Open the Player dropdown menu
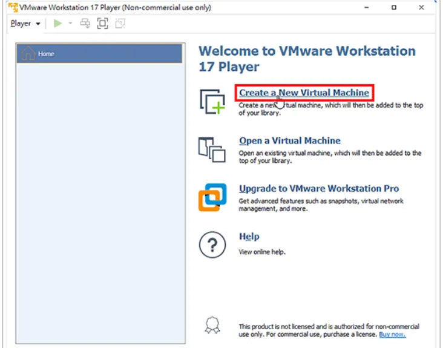This screenshot has height=348, width=443. coord(25,24)
